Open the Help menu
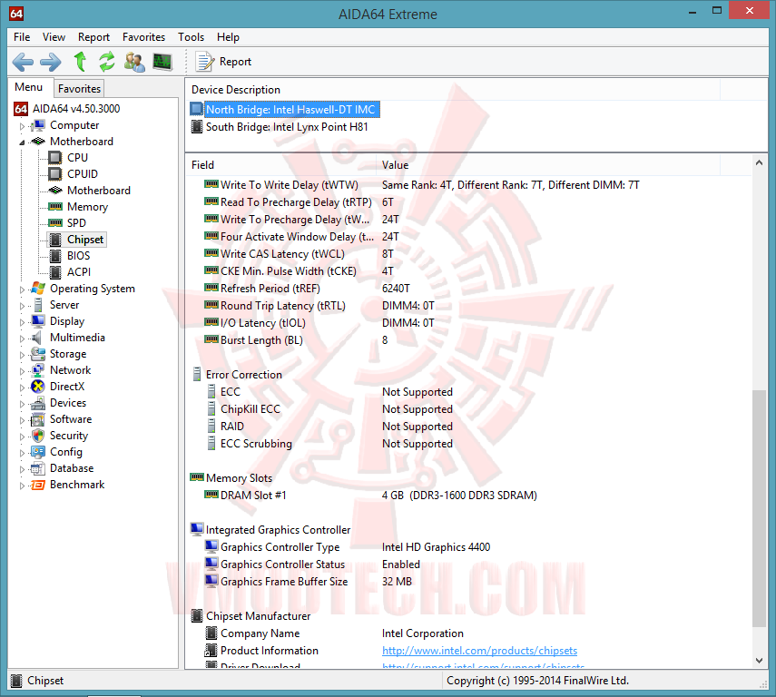776x697 pixels. click(x=228, y=37)
